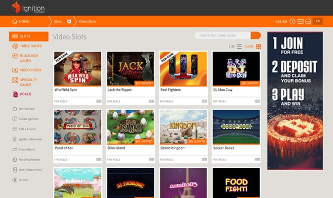Expand the Slots breadcrumb dropdown arrow
This screenshot has height=198, width=333.
(x=69, y=21)
